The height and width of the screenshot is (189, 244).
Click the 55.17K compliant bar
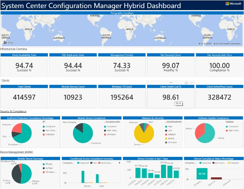point(202,174)
